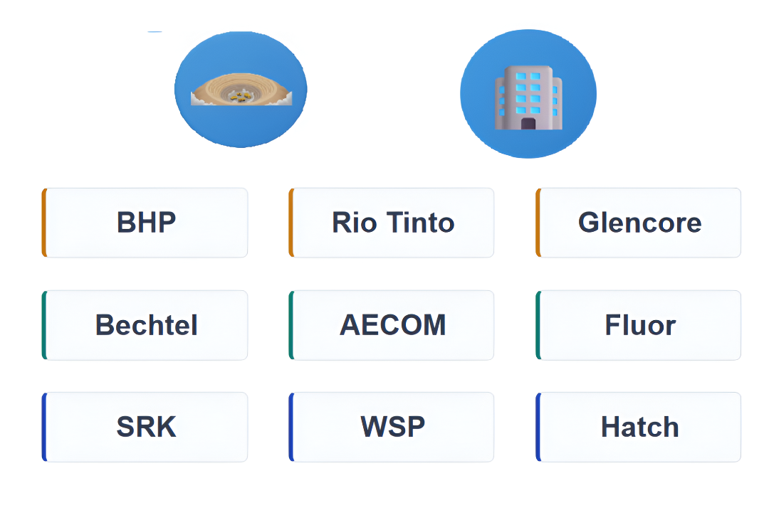Click the teal accent stripe on Bechtel
This screenshot has width=769, height=520.
tap(44, 325)
